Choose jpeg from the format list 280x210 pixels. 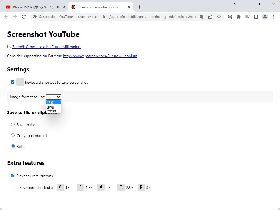coord(54,107)
